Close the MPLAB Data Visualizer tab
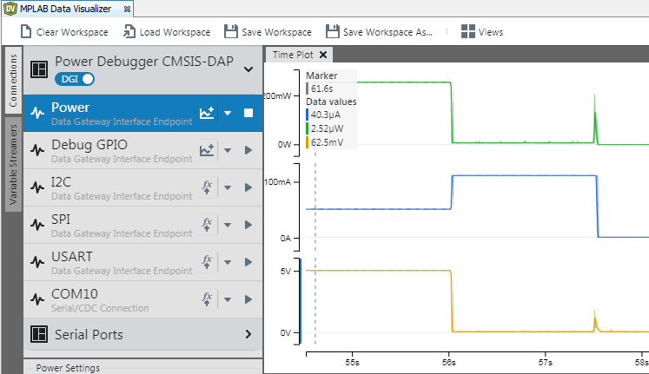Screen dimensions: 649x374 pyautogui.click(x=127, y=8)
